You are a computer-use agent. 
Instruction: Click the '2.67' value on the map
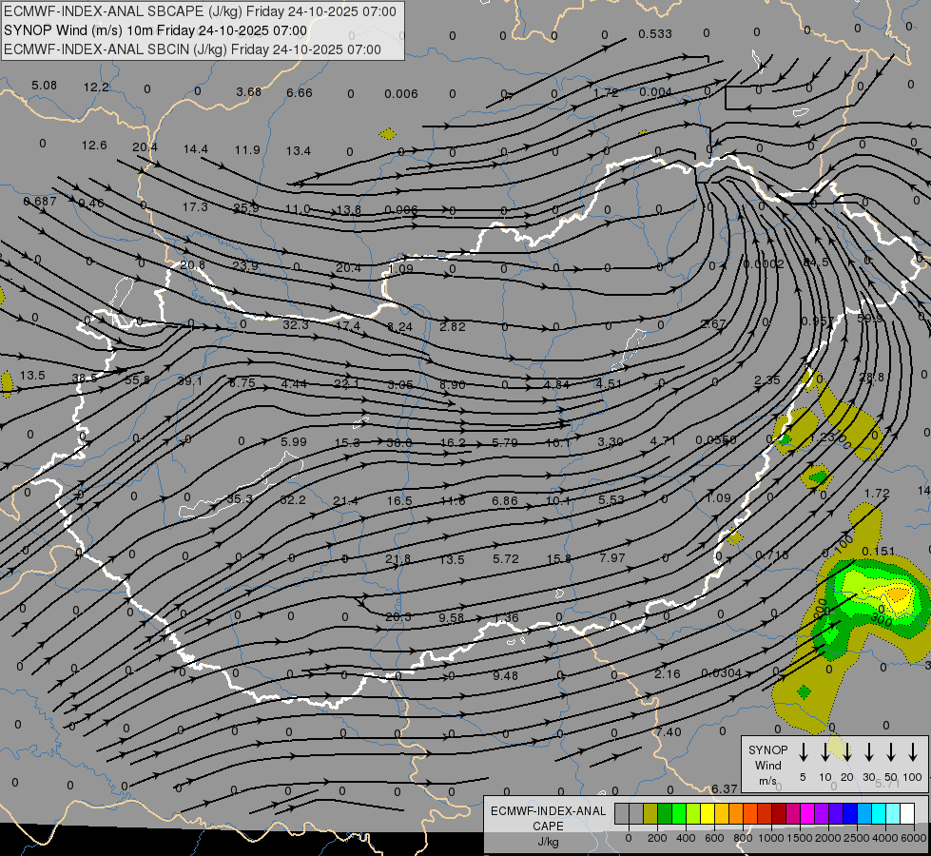[x=713, y=323]
